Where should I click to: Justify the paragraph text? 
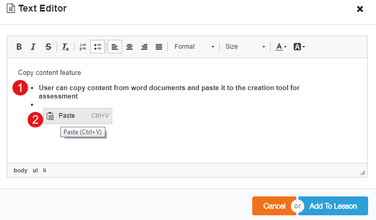coord(159,47)
